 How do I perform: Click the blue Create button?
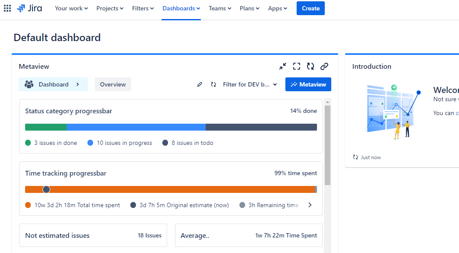[x=310, y=8]
